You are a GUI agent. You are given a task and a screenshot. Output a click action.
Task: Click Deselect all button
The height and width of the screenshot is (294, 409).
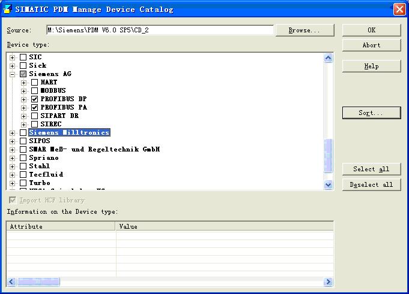click(371, 184)
